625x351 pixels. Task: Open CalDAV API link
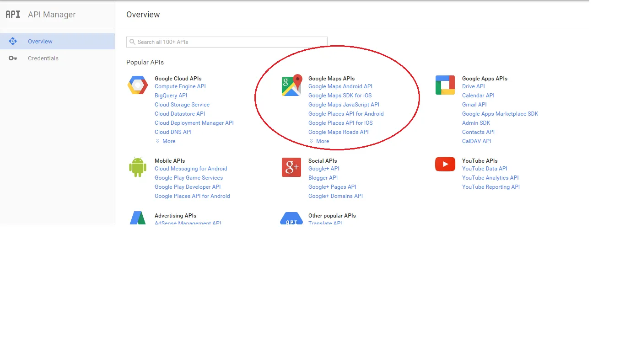point(476,141)
